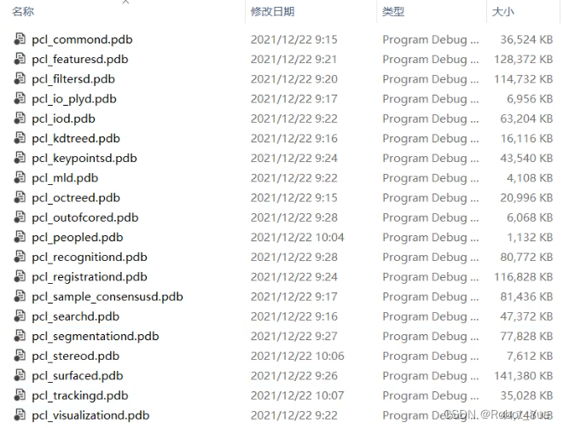Select the pcl_kdtreed.pdb file icon
The width and height of the screenshot is (563, 428).
point(20,138)
